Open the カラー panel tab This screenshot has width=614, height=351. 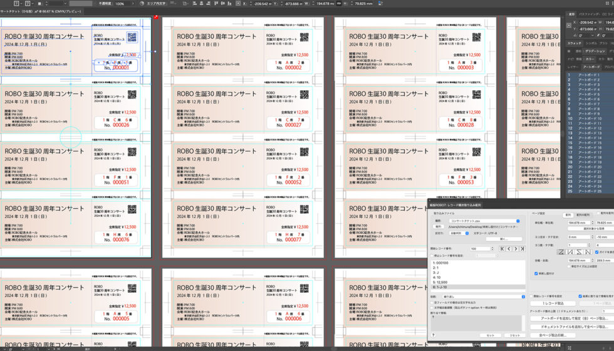[x=590, y=59]
